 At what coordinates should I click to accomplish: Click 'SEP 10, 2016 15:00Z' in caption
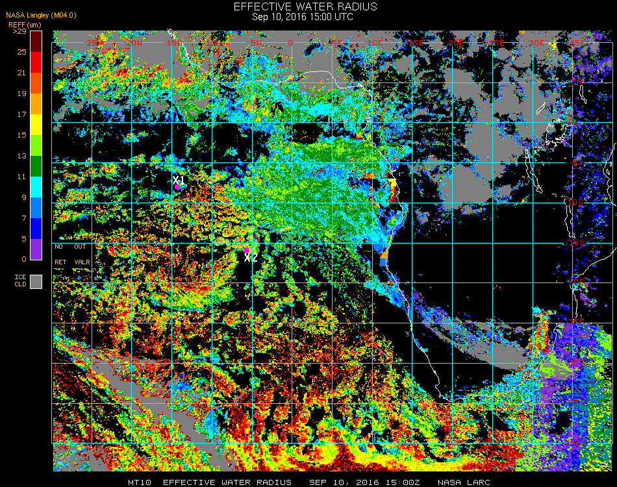[x=364, y=482]
